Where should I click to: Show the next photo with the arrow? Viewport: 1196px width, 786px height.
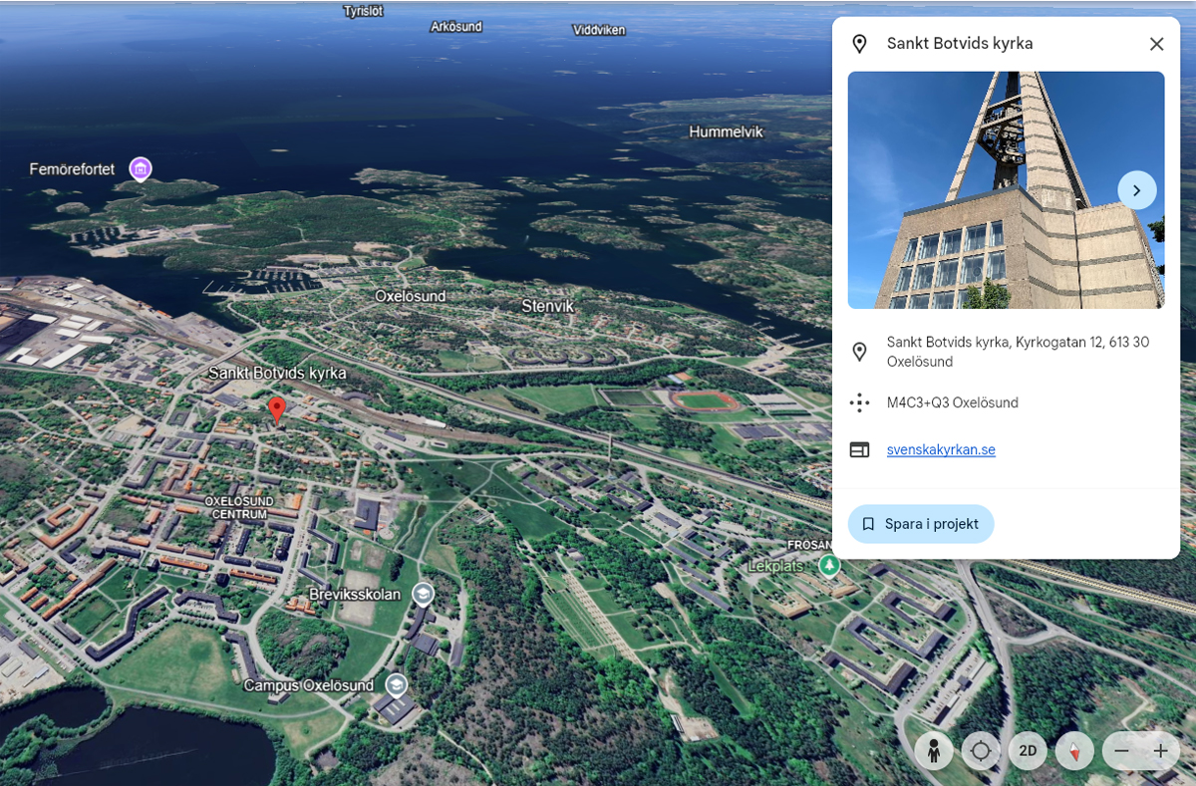click(1136, 189)
